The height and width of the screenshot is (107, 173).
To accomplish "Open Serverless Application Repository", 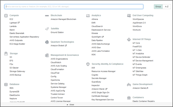I will pyautogui.click(x=24, y=37).
